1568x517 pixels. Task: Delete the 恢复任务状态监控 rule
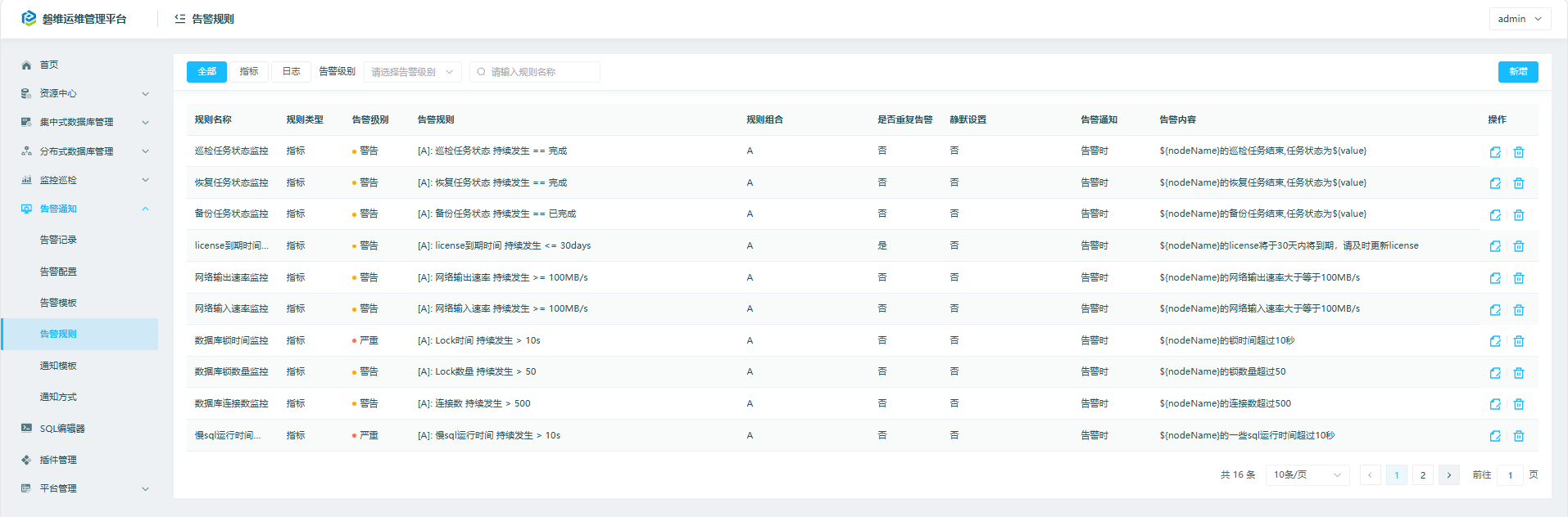1519,183
